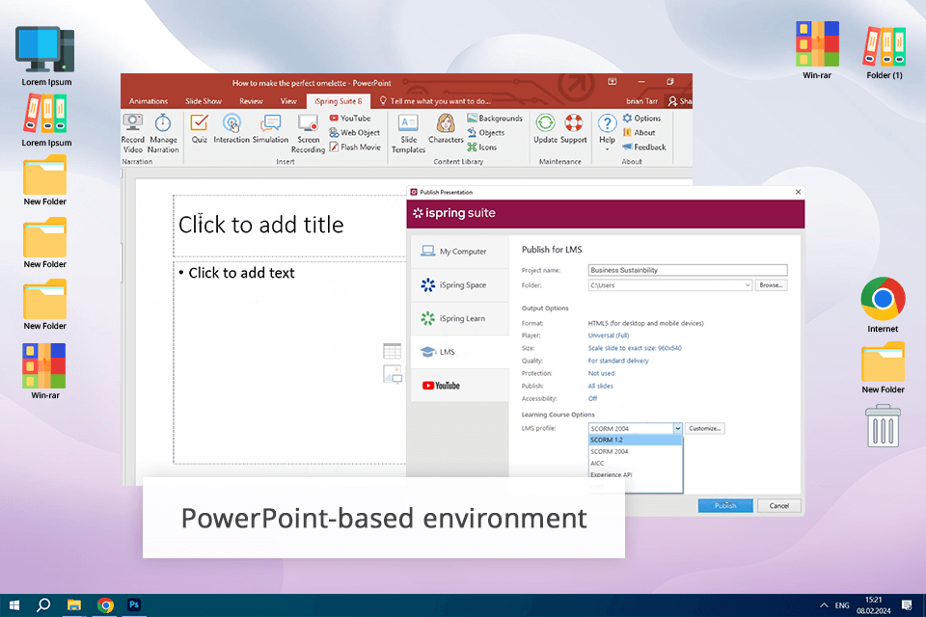Screen dimensions: 926x617
Task: Open Photoshop from the taskbar
Action: [134, 605]
